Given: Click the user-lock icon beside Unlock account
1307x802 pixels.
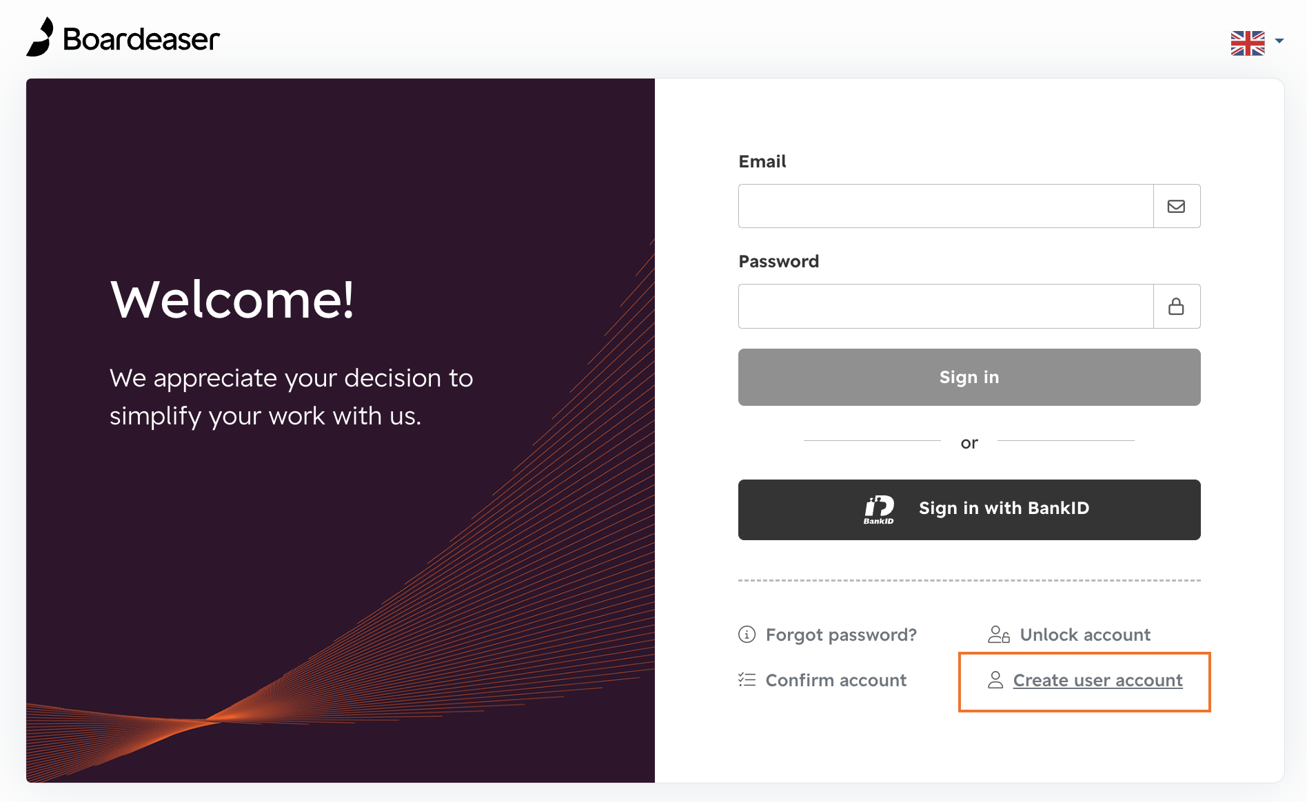Looking at the screenshot, I should pos(998,634).
